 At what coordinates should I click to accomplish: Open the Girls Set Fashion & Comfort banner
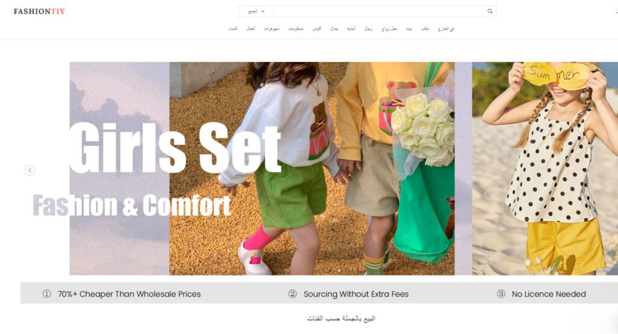[262, 169]
